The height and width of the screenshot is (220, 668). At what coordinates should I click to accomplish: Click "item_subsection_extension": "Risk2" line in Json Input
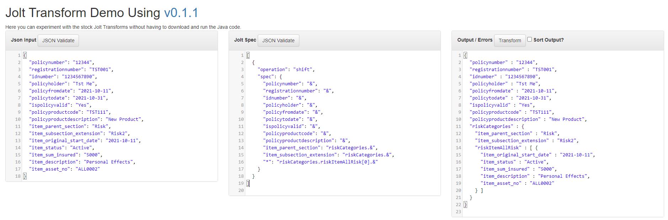[x=79, y=134]
